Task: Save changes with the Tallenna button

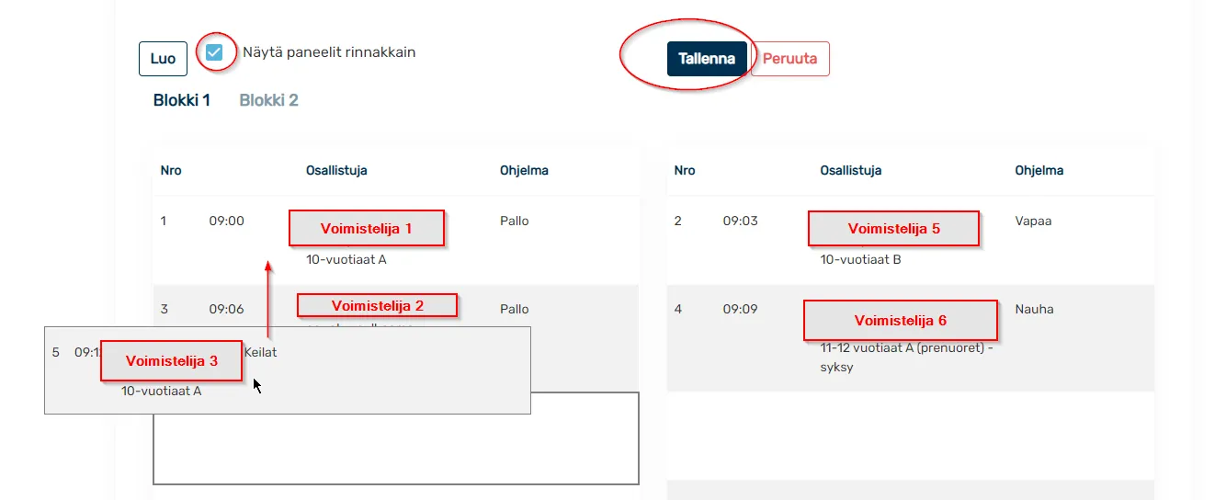Action: click(x=707, y=59)
